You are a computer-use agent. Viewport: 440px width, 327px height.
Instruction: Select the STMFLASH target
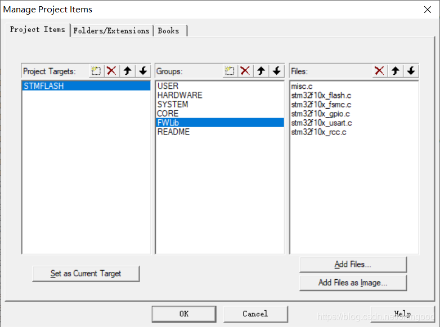point(86,86)
